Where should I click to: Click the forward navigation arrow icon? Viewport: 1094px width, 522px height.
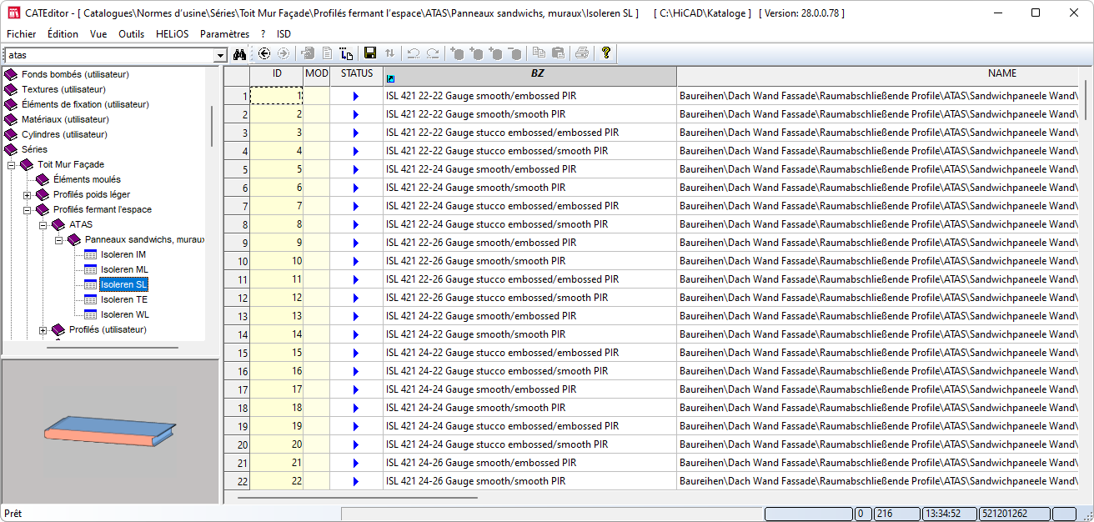pos(284,53)
